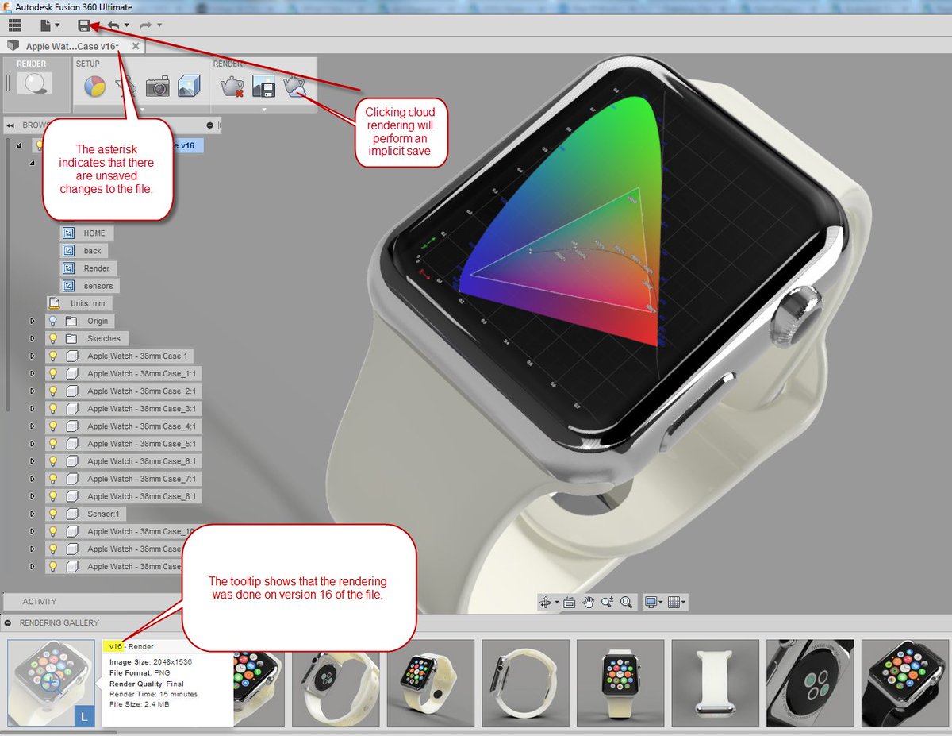Collapse the Browser panel double-arrow icon
The width and height of the screenshot is (952, 736).
[x=11, y=125]
